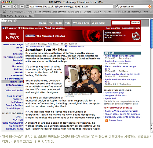The height and width of the screenshot is (148, 153).
Task: Click About the versions link
Action: click(x=55, y=28)
